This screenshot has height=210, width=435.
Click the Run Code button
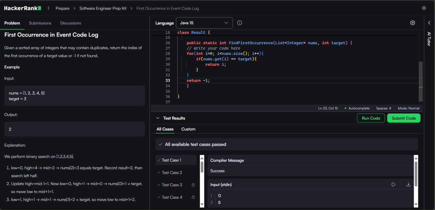click(x=371, y=118)
